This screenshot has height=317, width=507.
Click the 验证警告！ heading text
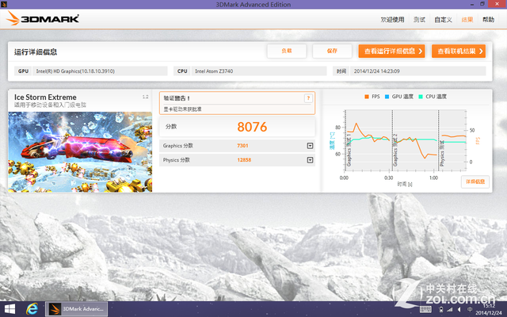[x=177, y=98]
